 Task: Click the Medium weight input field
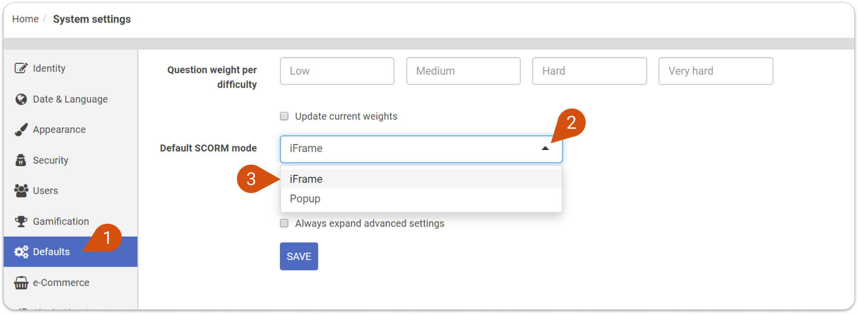pyautogui.click(x=463, y=71)
